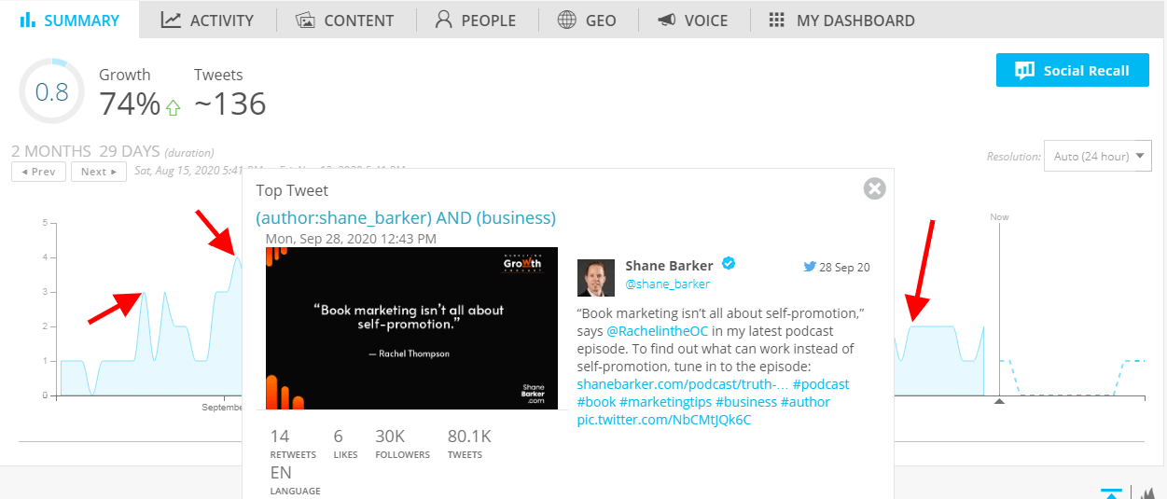Image resolution: width=1167 pixels, height=499 pixels.
Task: Switch to the Activity tab
Action: click(x=207, y=20)
